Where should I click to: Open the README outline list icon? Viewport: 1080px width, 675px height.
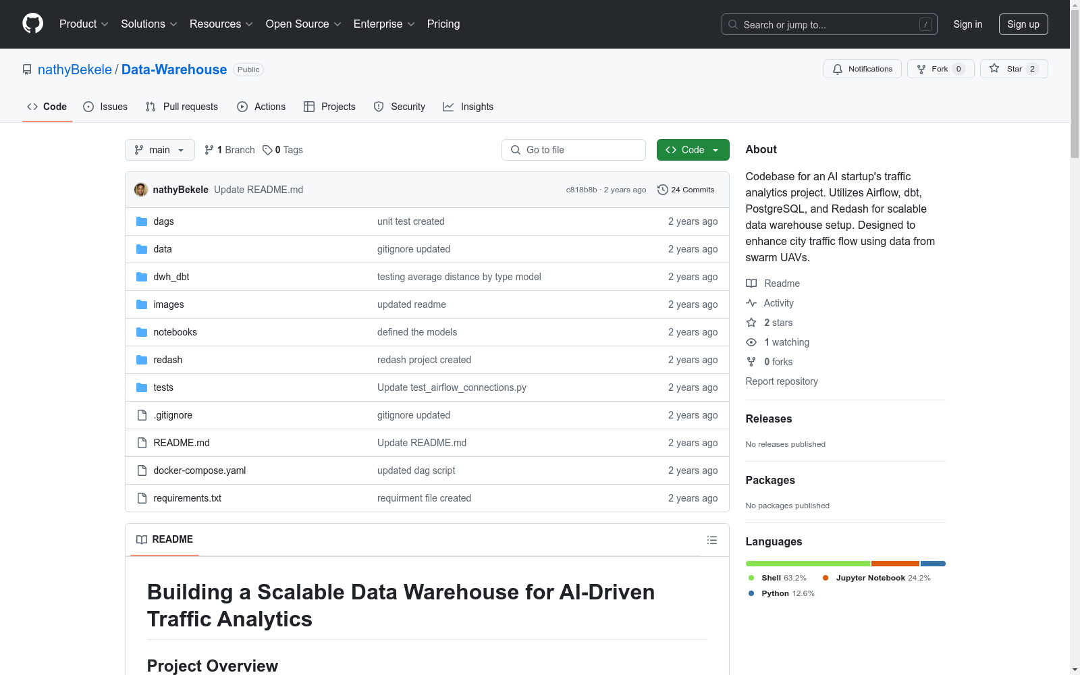[x=712, y=540]
